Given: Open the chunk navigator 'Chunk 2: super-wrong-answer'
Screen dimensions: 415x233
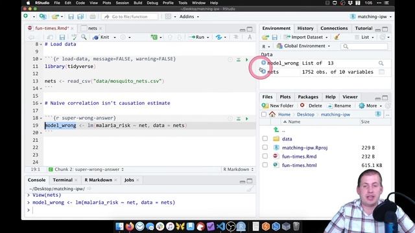Looking at the screenshot, I should coord(86,170).
